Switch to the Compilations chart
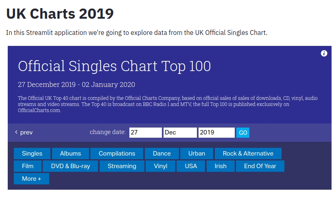 [x=117, y=154]
